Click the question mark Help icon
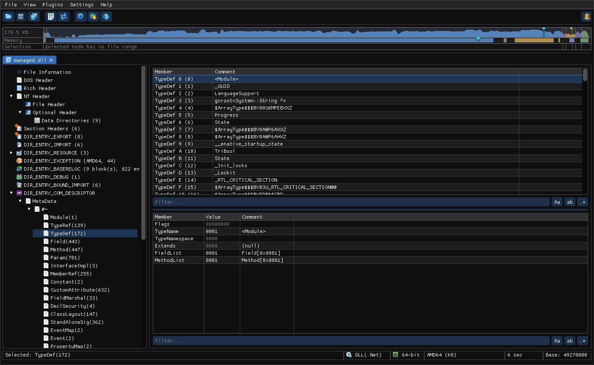Screen dimensions: 594x365 coord(106,17)
